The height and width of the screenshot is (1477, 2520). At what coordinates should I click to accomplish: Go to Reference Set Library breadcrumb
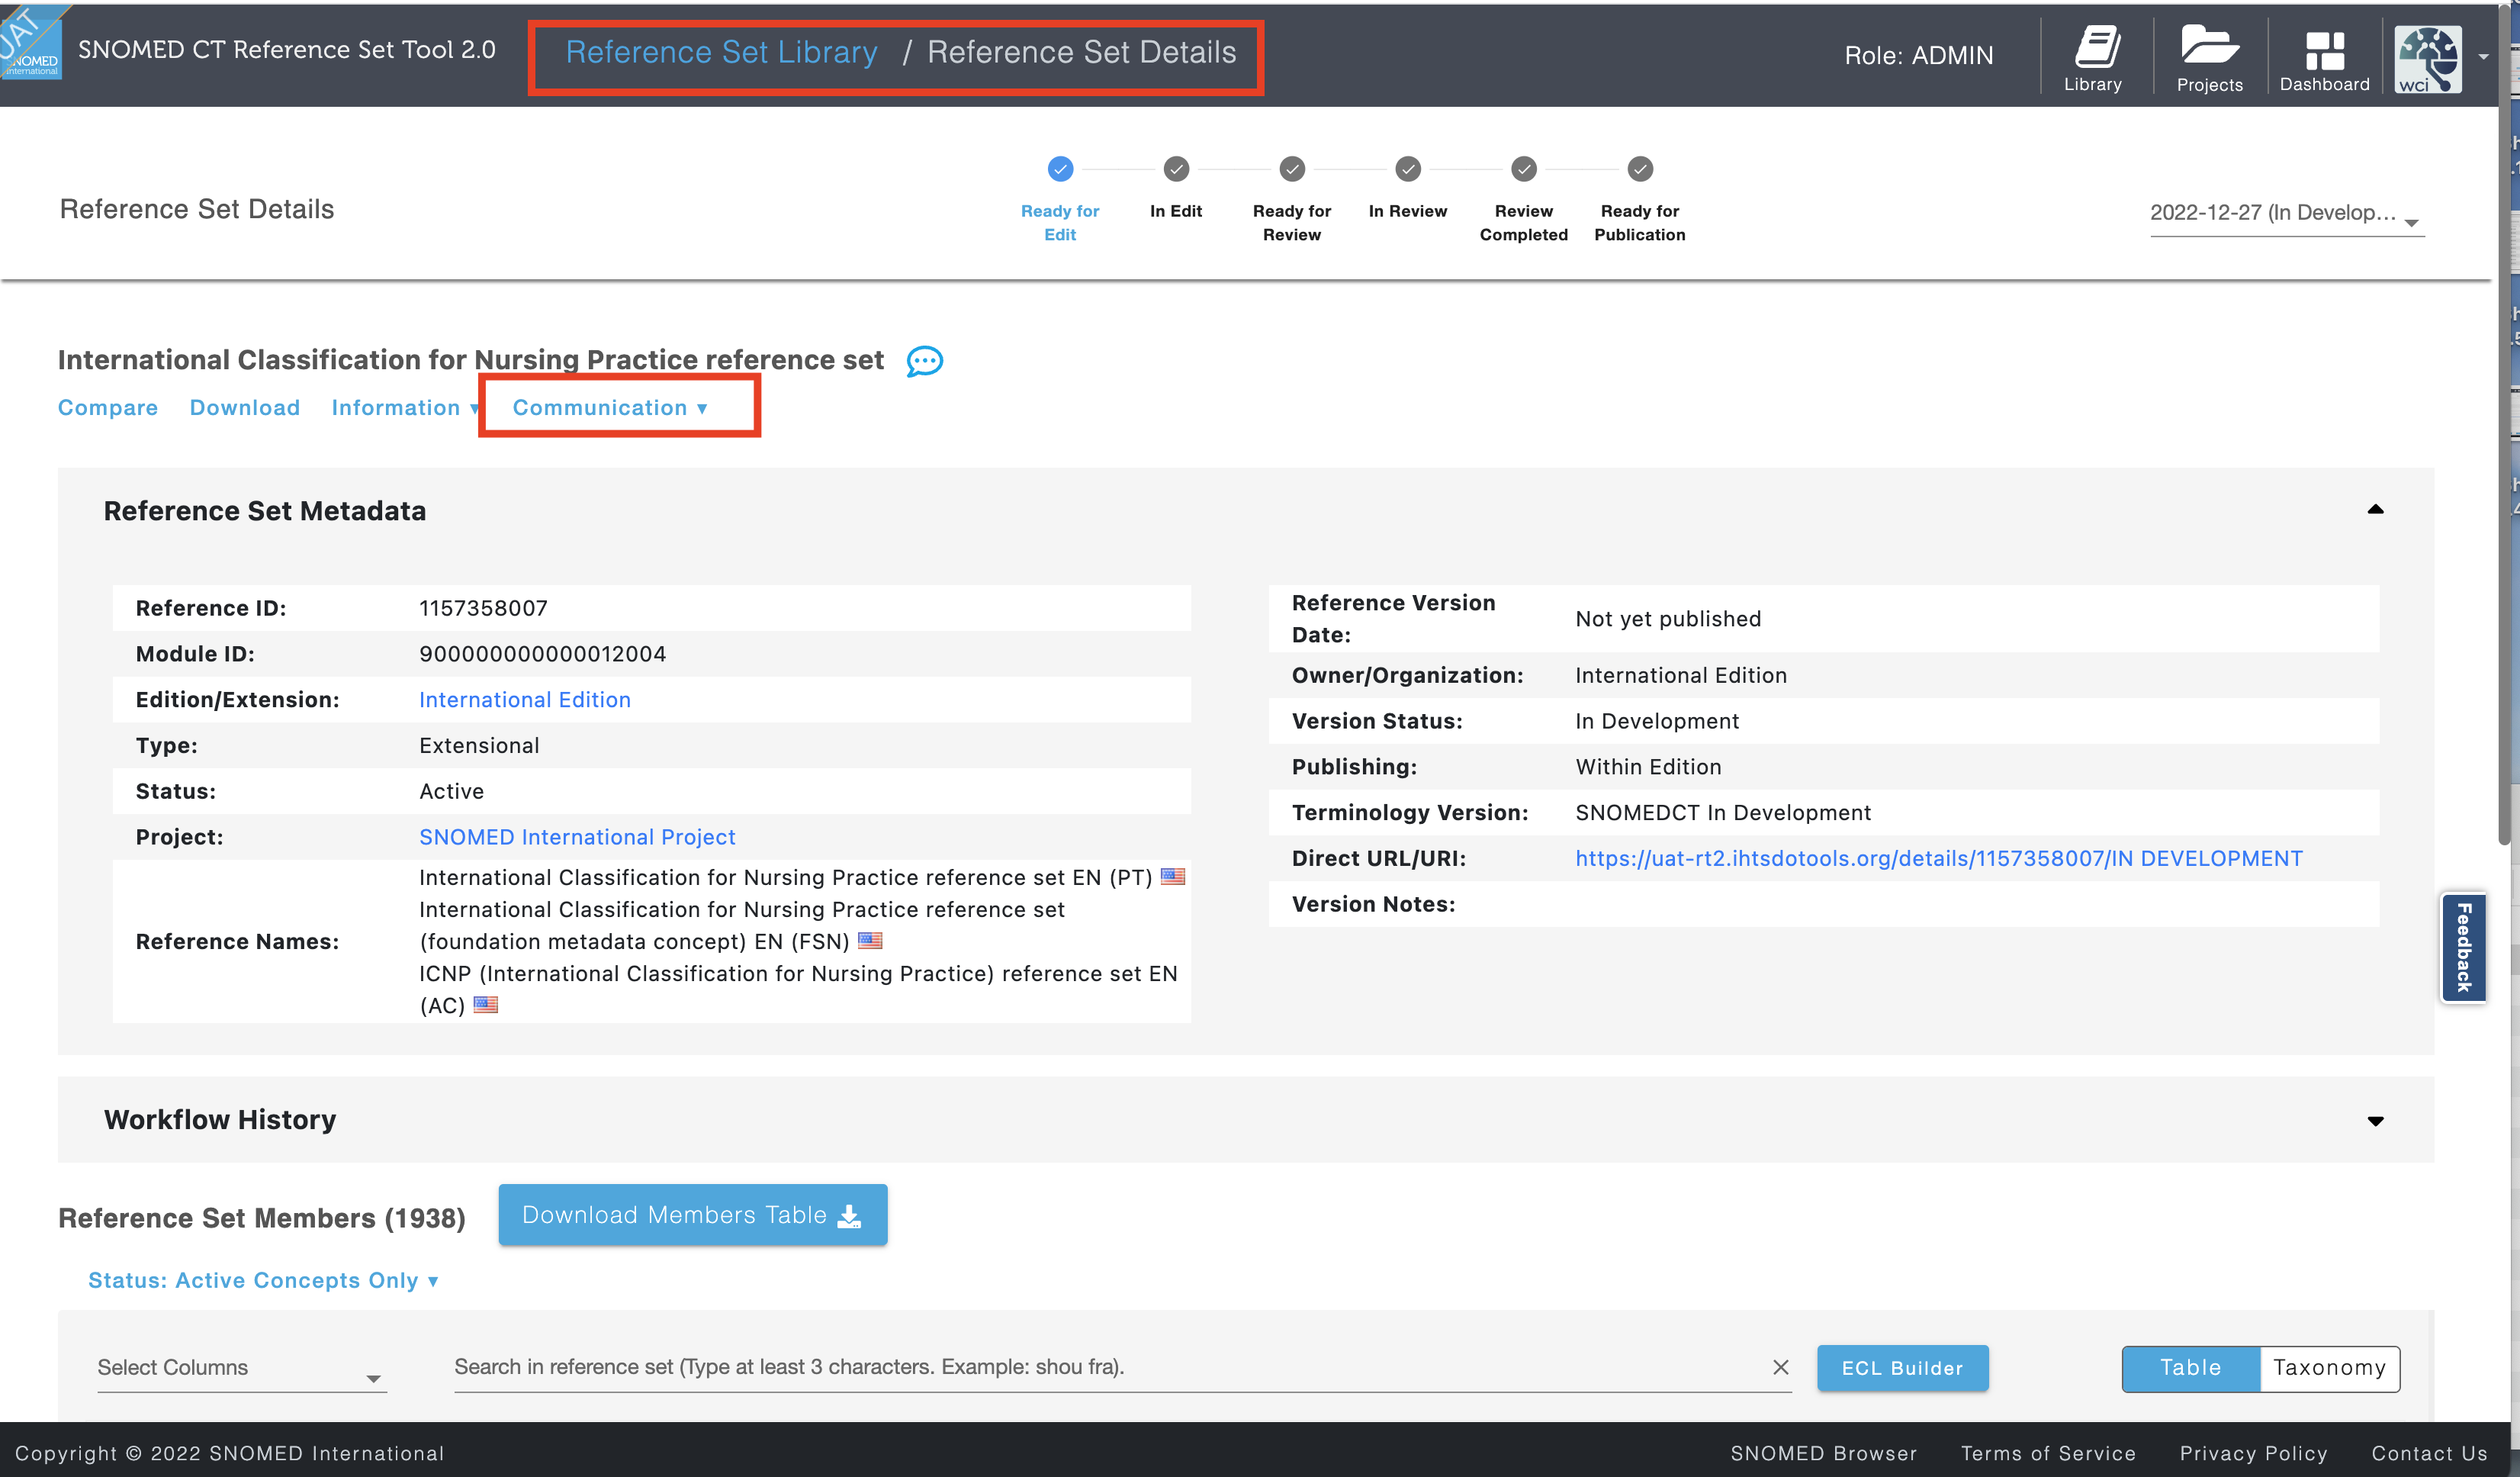(x=721, y=52)
